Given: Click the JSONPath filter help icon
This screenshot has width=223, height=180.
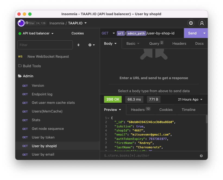Looking at the screenshot, I should click(201, 156).
